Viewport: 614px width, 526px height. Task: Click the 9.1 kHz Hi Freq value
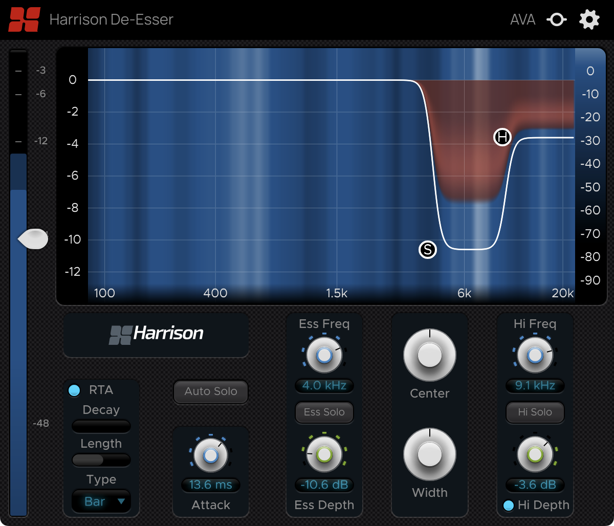point(535,386)
